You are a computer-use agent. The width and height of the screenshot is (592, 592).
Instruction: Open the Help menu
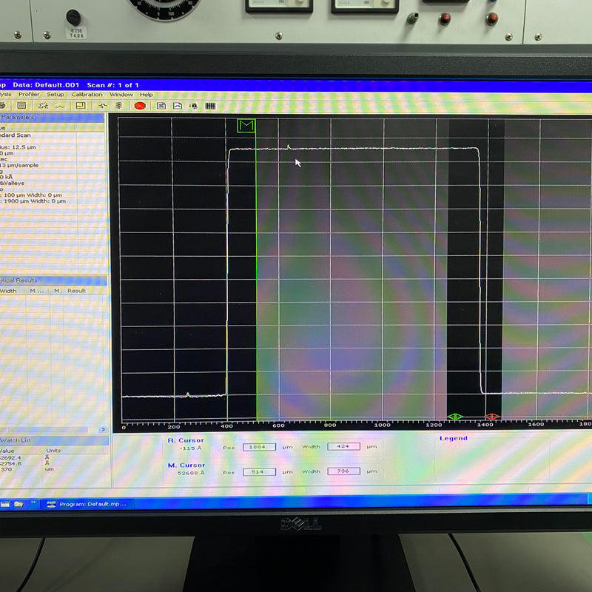pos(147,95)
